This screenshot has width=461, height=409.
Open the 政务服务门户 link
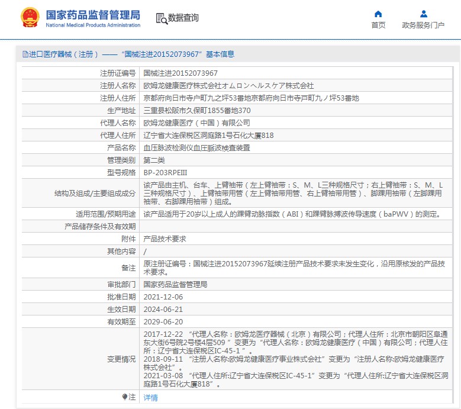tap(423, 25)
